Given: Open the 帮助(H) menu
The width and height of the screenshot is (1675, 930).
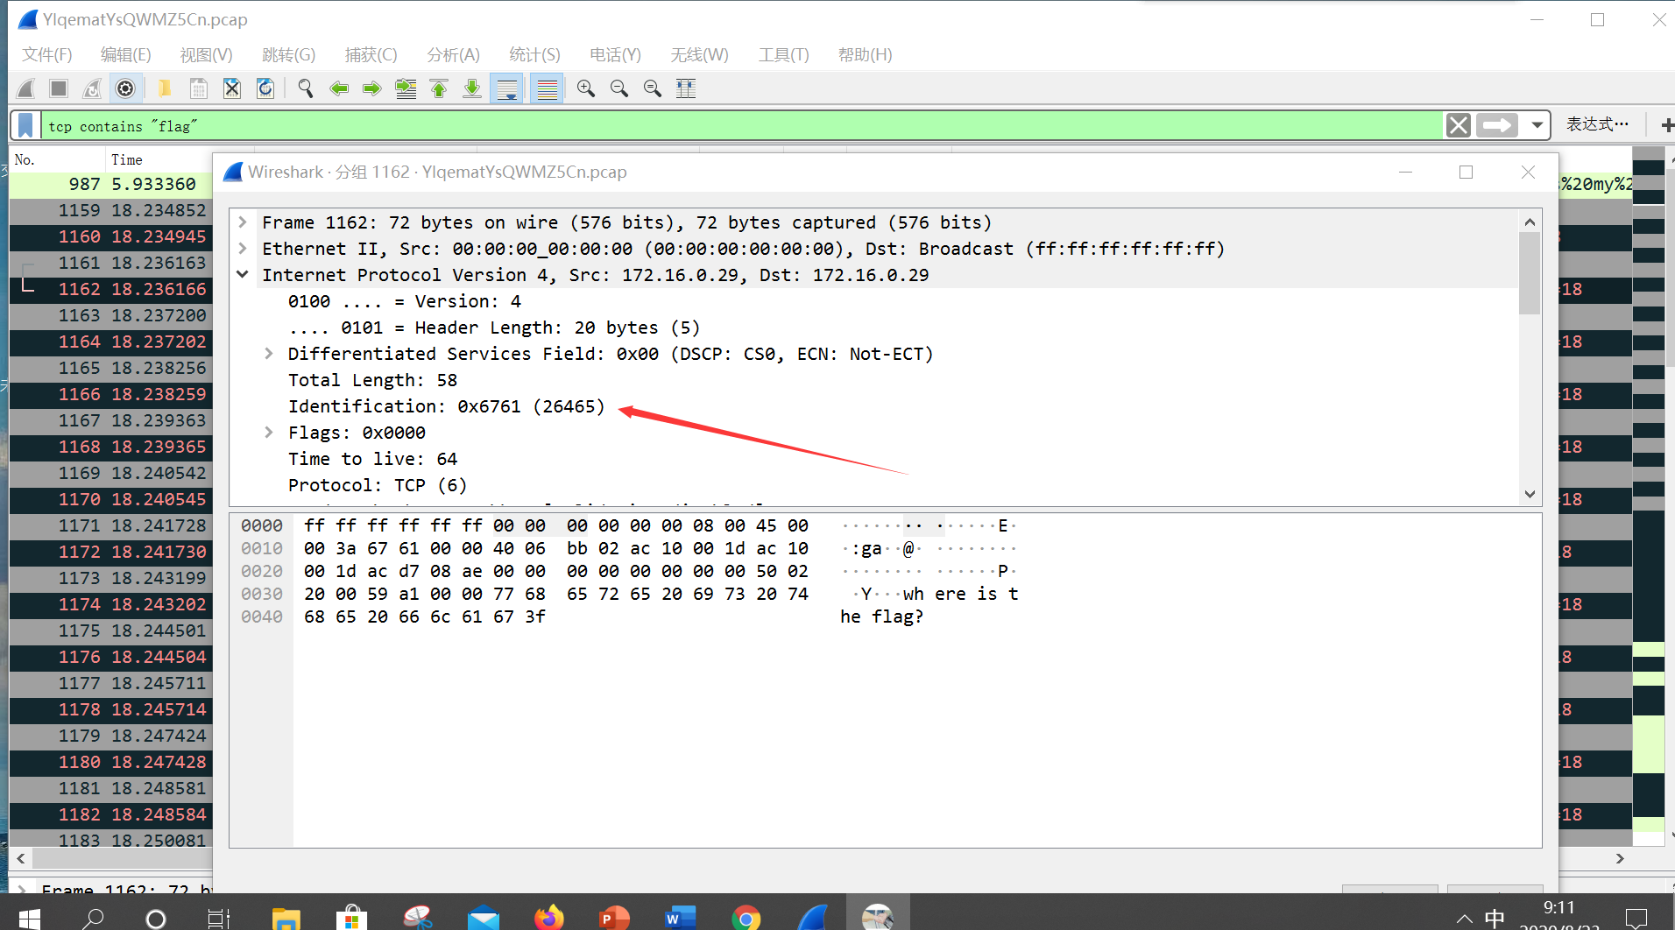Looking at the screenshot, I should point(865,54).
